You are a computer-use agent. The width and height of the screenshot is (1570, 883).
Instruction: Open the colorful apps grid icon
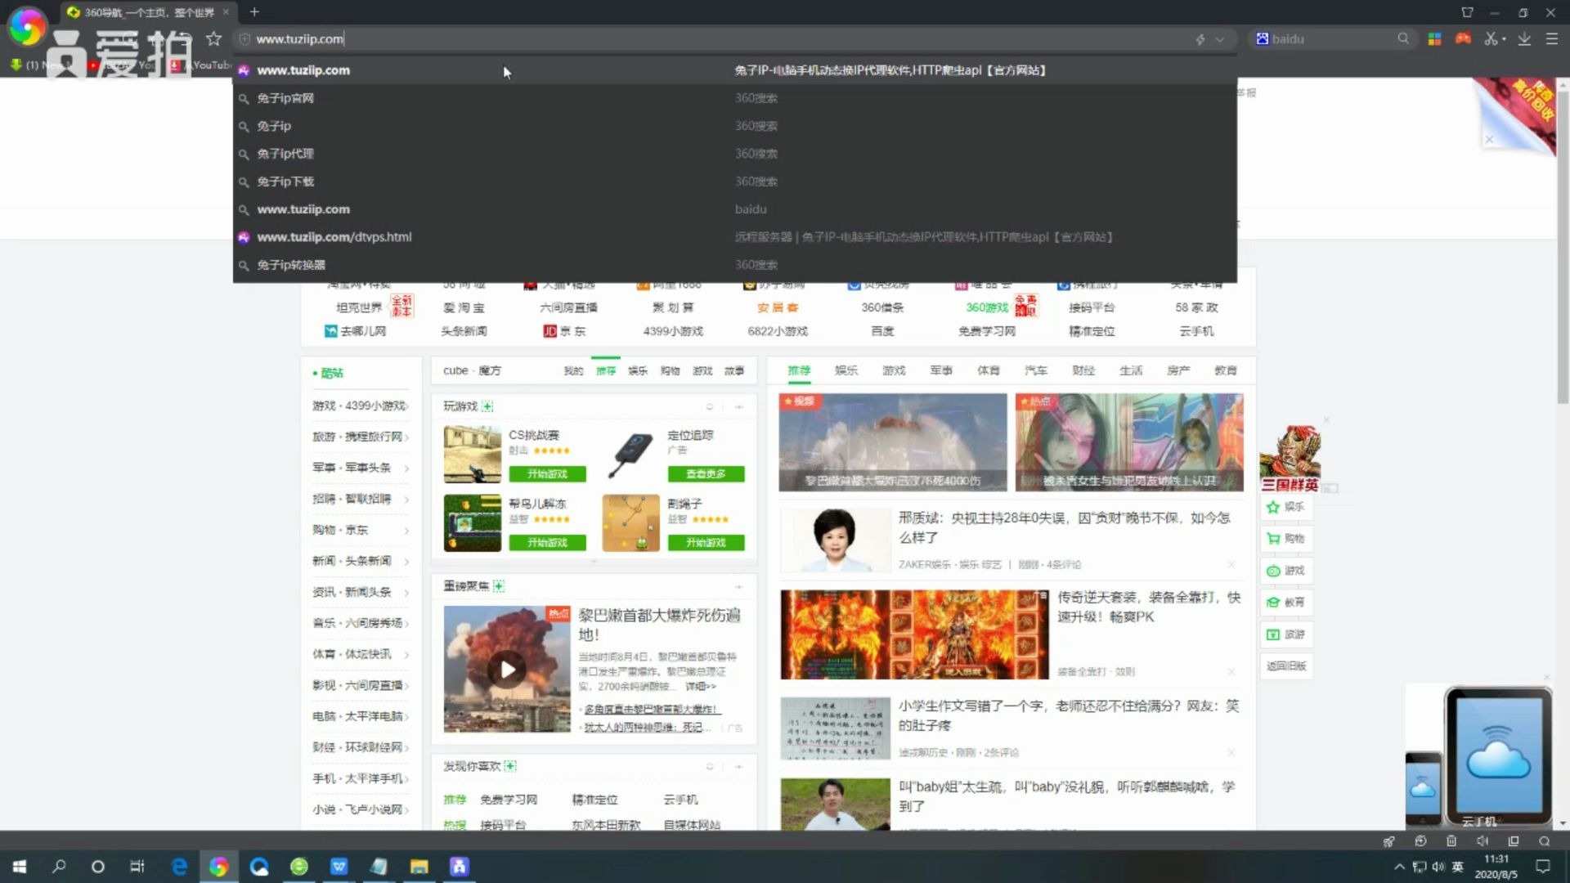1434,38
